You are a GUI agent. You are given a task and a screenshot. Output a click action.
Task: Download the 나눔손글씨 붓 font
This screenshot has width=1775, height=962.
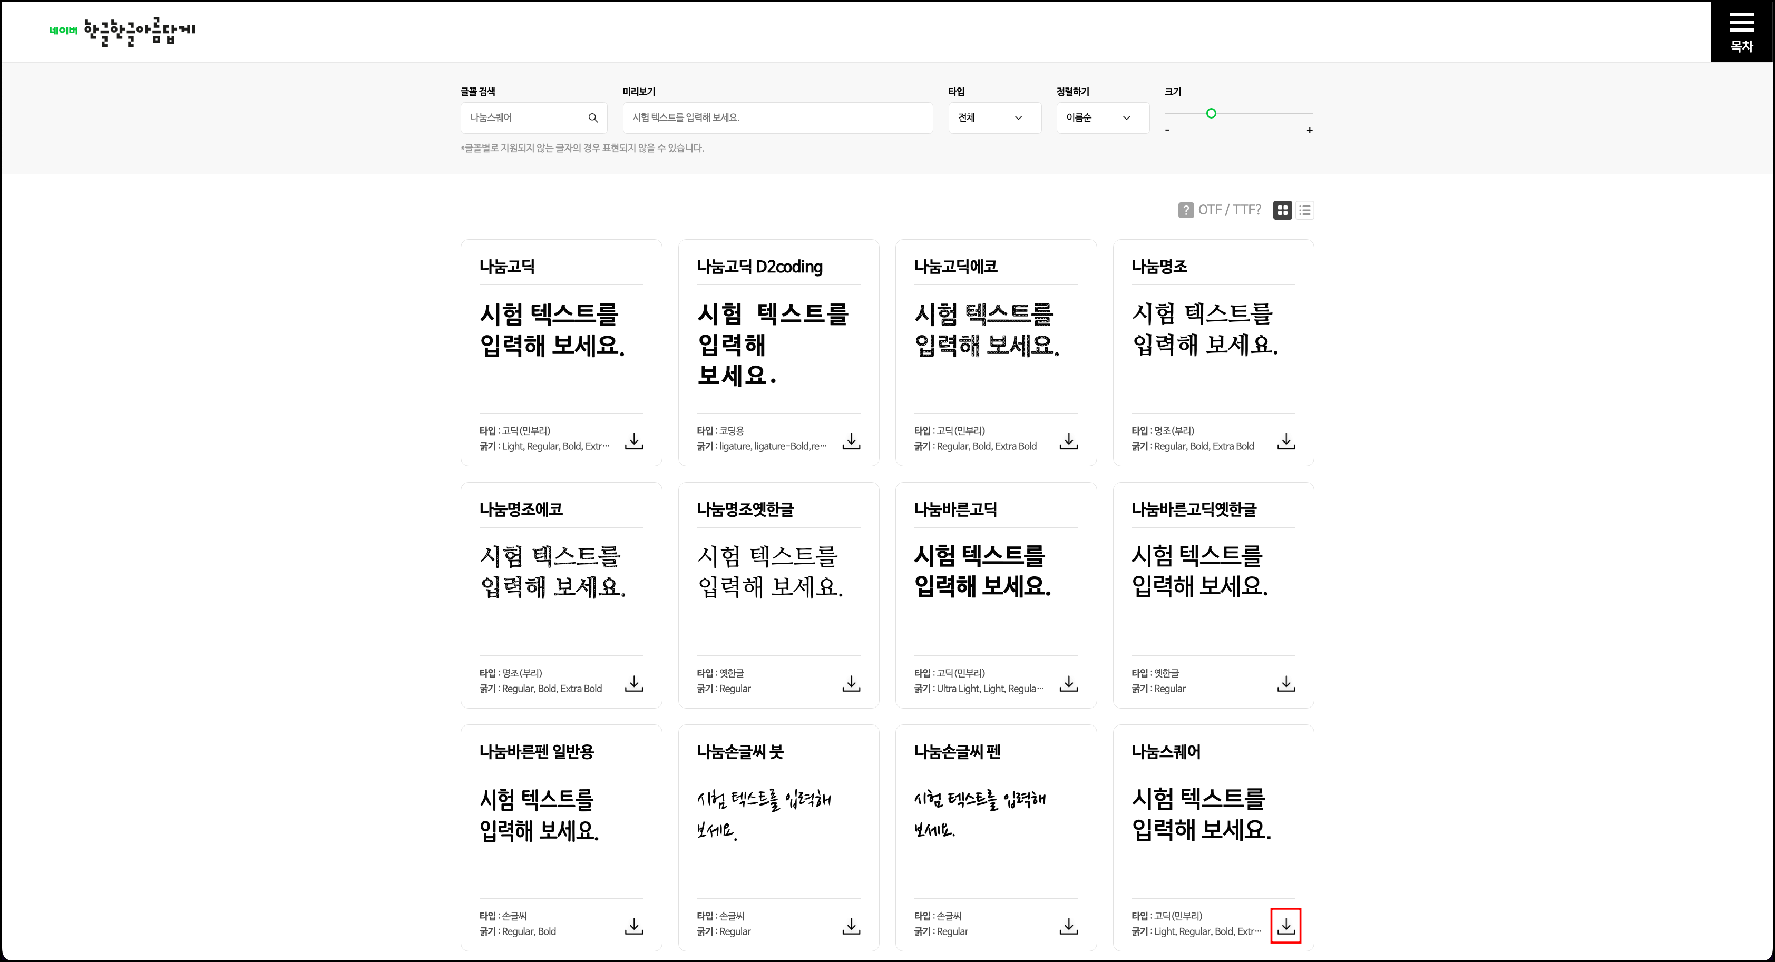pos(851,926)
